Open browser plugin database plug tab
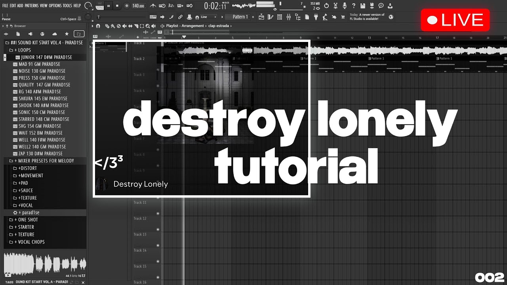Image resolution: width=507 pixels, height=285 pixels. click(30, 34)
